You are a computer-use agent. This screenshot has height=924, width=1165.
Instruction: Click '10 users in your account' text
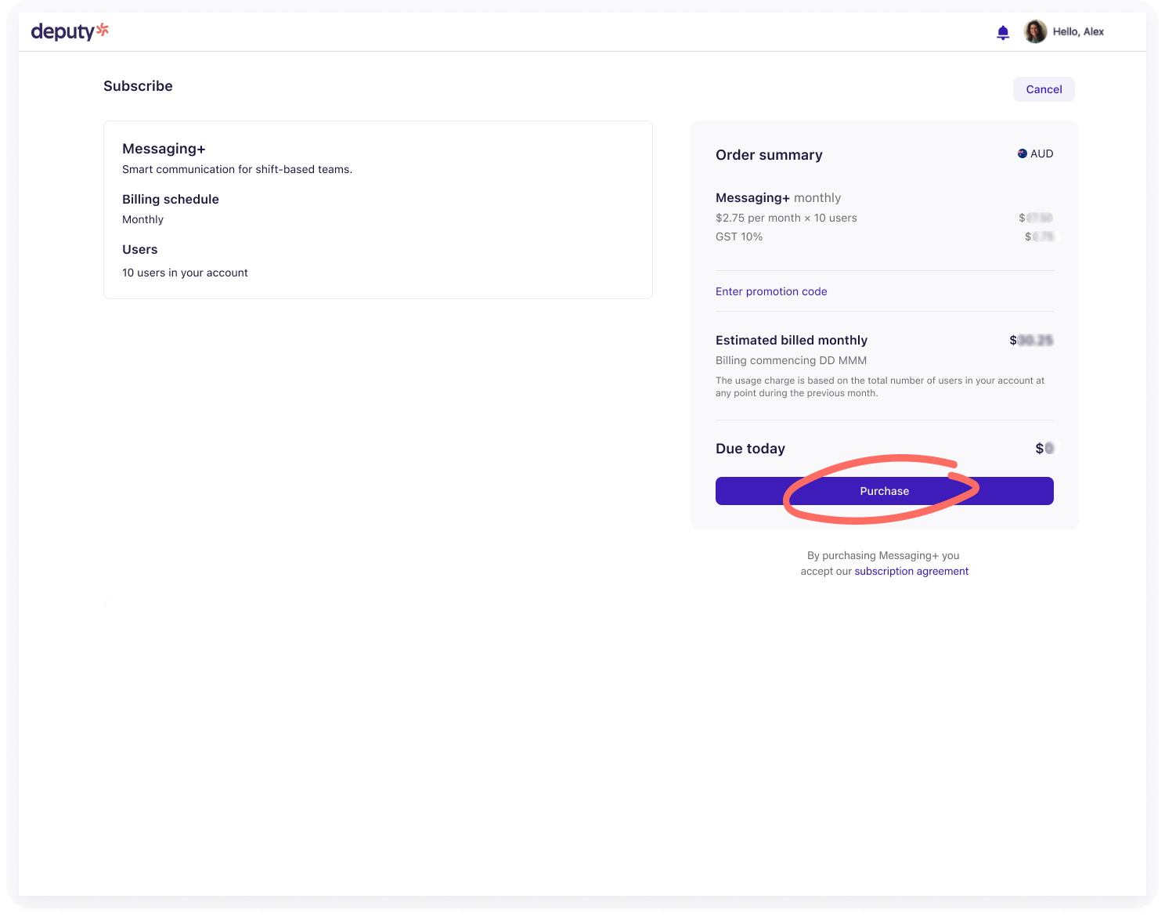click(185, 273)
